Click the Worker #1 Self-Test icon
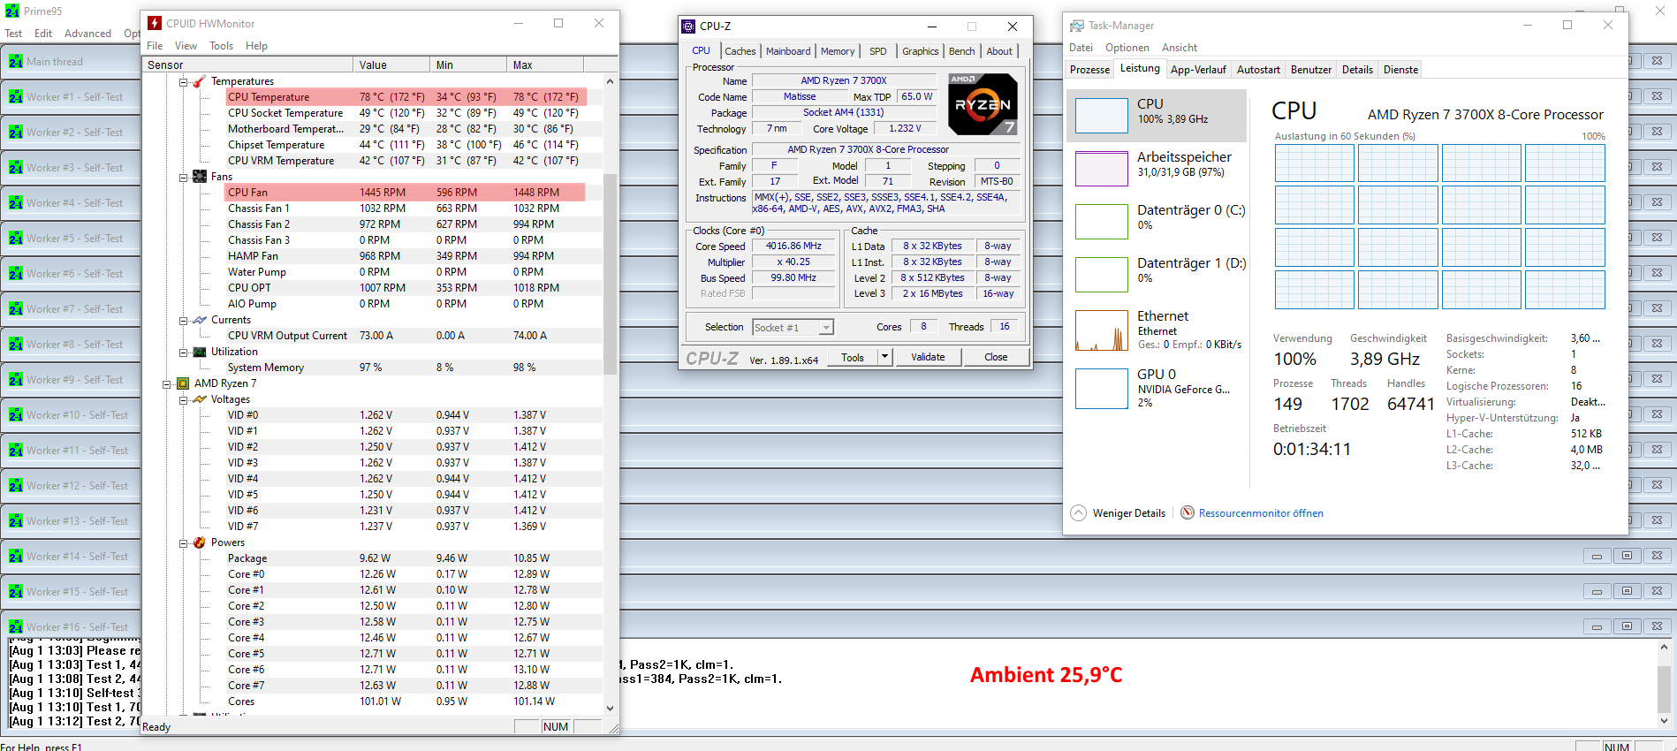This screenshot has width=1677, height=751. pyautogui.click(x=16, y=96)
